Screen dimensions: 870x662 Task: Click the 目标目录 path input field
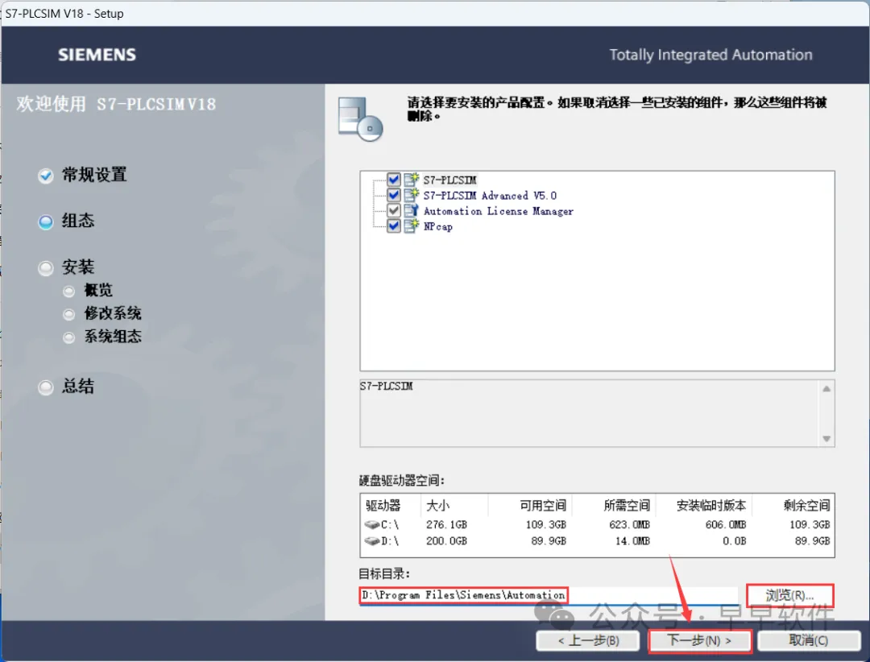tap(549, 595)
